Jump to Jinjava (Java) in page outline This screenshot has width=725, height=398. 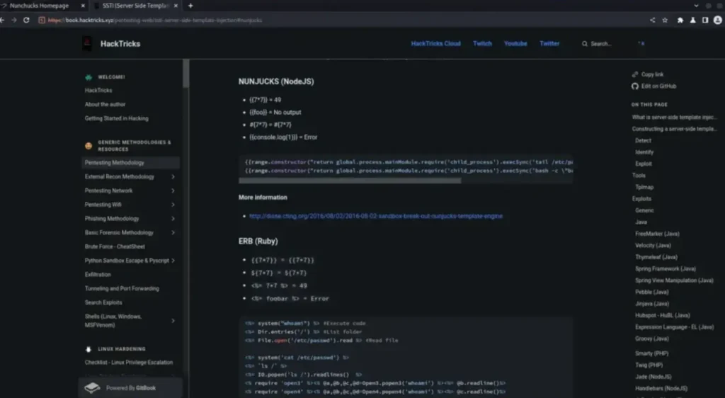point(652,304)
